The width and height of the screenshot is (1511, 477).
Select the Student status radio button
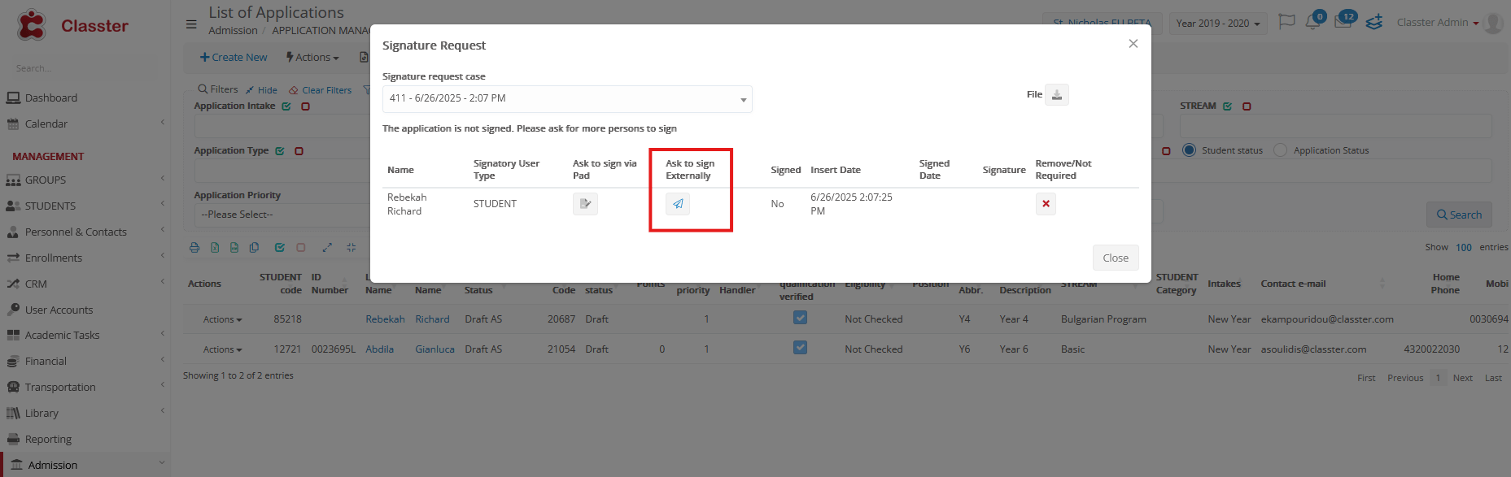[1189, 150]
